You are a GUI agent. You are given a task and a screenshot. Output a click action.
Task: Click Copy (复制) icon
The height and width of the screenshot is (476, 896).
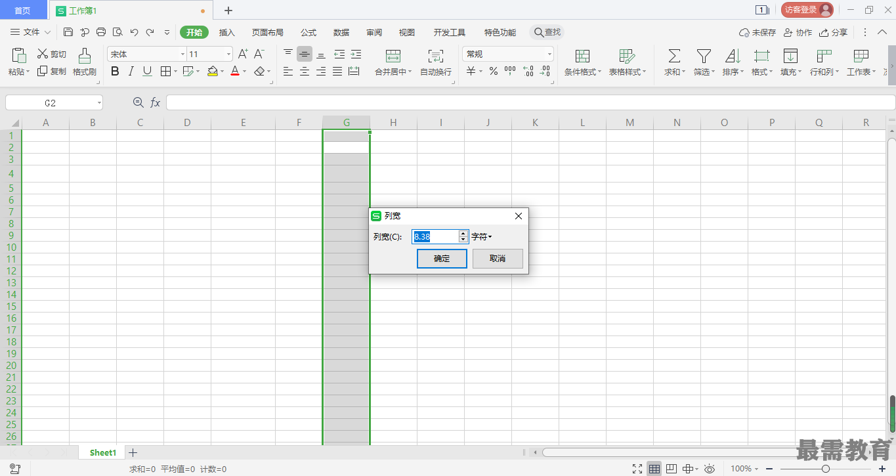tap(43, 71)
